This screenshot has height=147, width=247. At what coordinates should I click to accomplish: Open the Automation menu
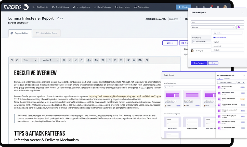141,7
